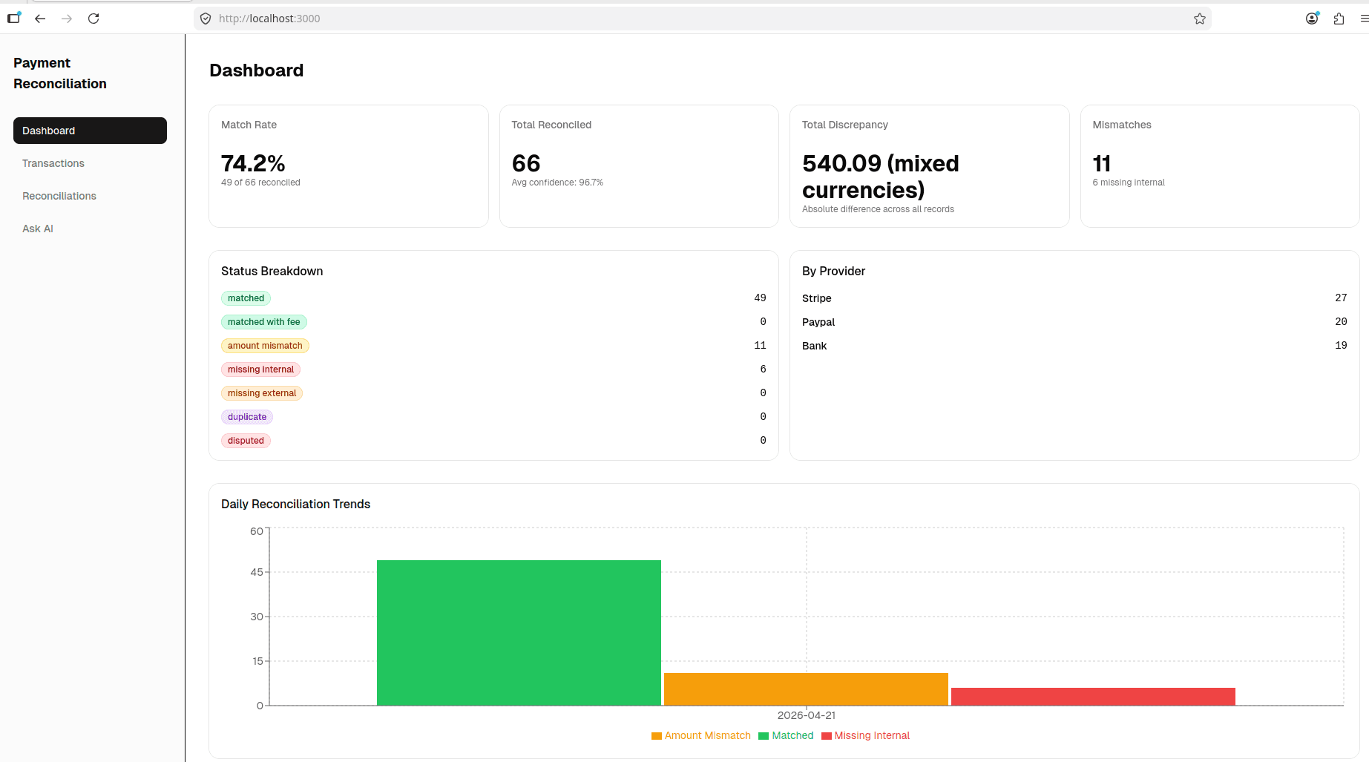Open the Reconciliations section
This screenshot has height=762, width=1369.
(x=59, y=196)
